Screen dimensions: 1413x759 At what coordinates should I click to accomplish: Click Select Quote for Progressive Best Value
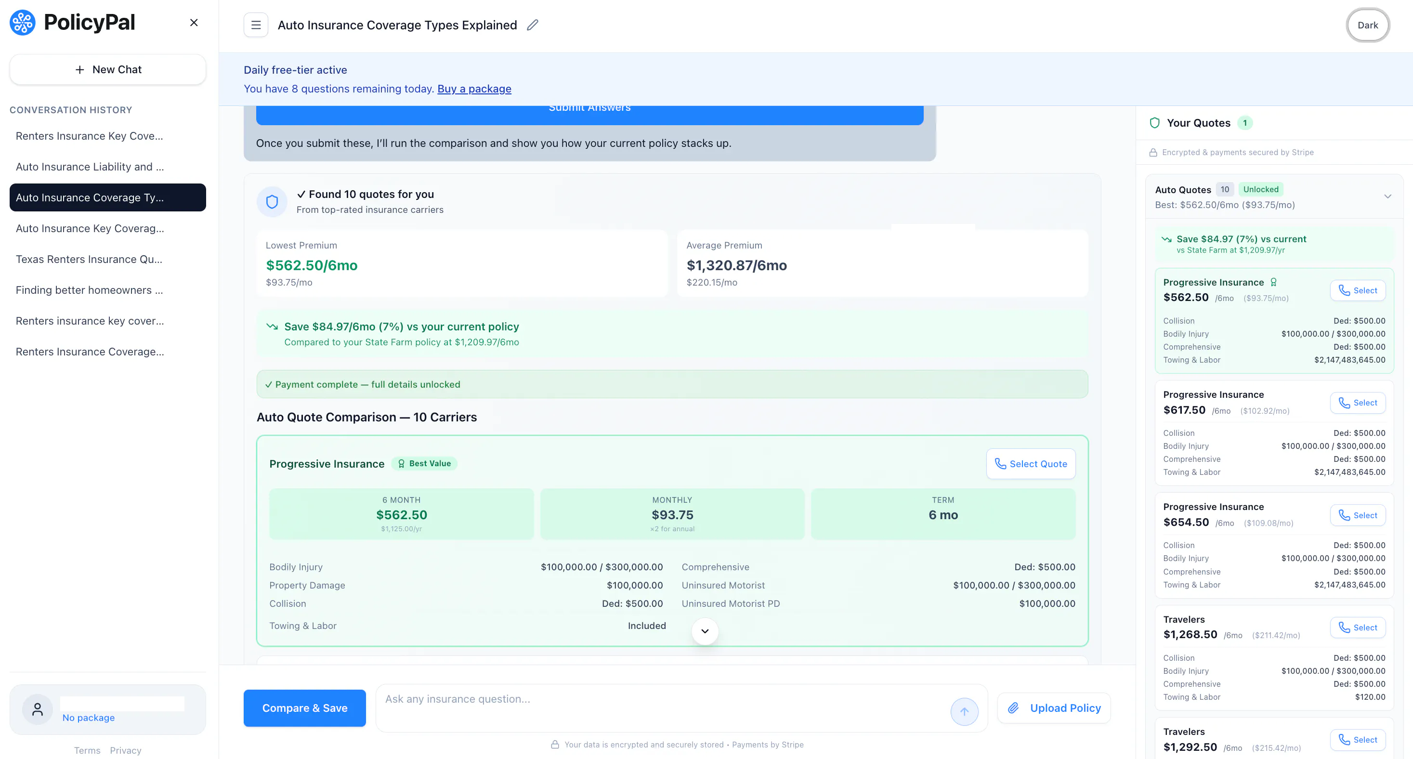(x=1031, y=464)
